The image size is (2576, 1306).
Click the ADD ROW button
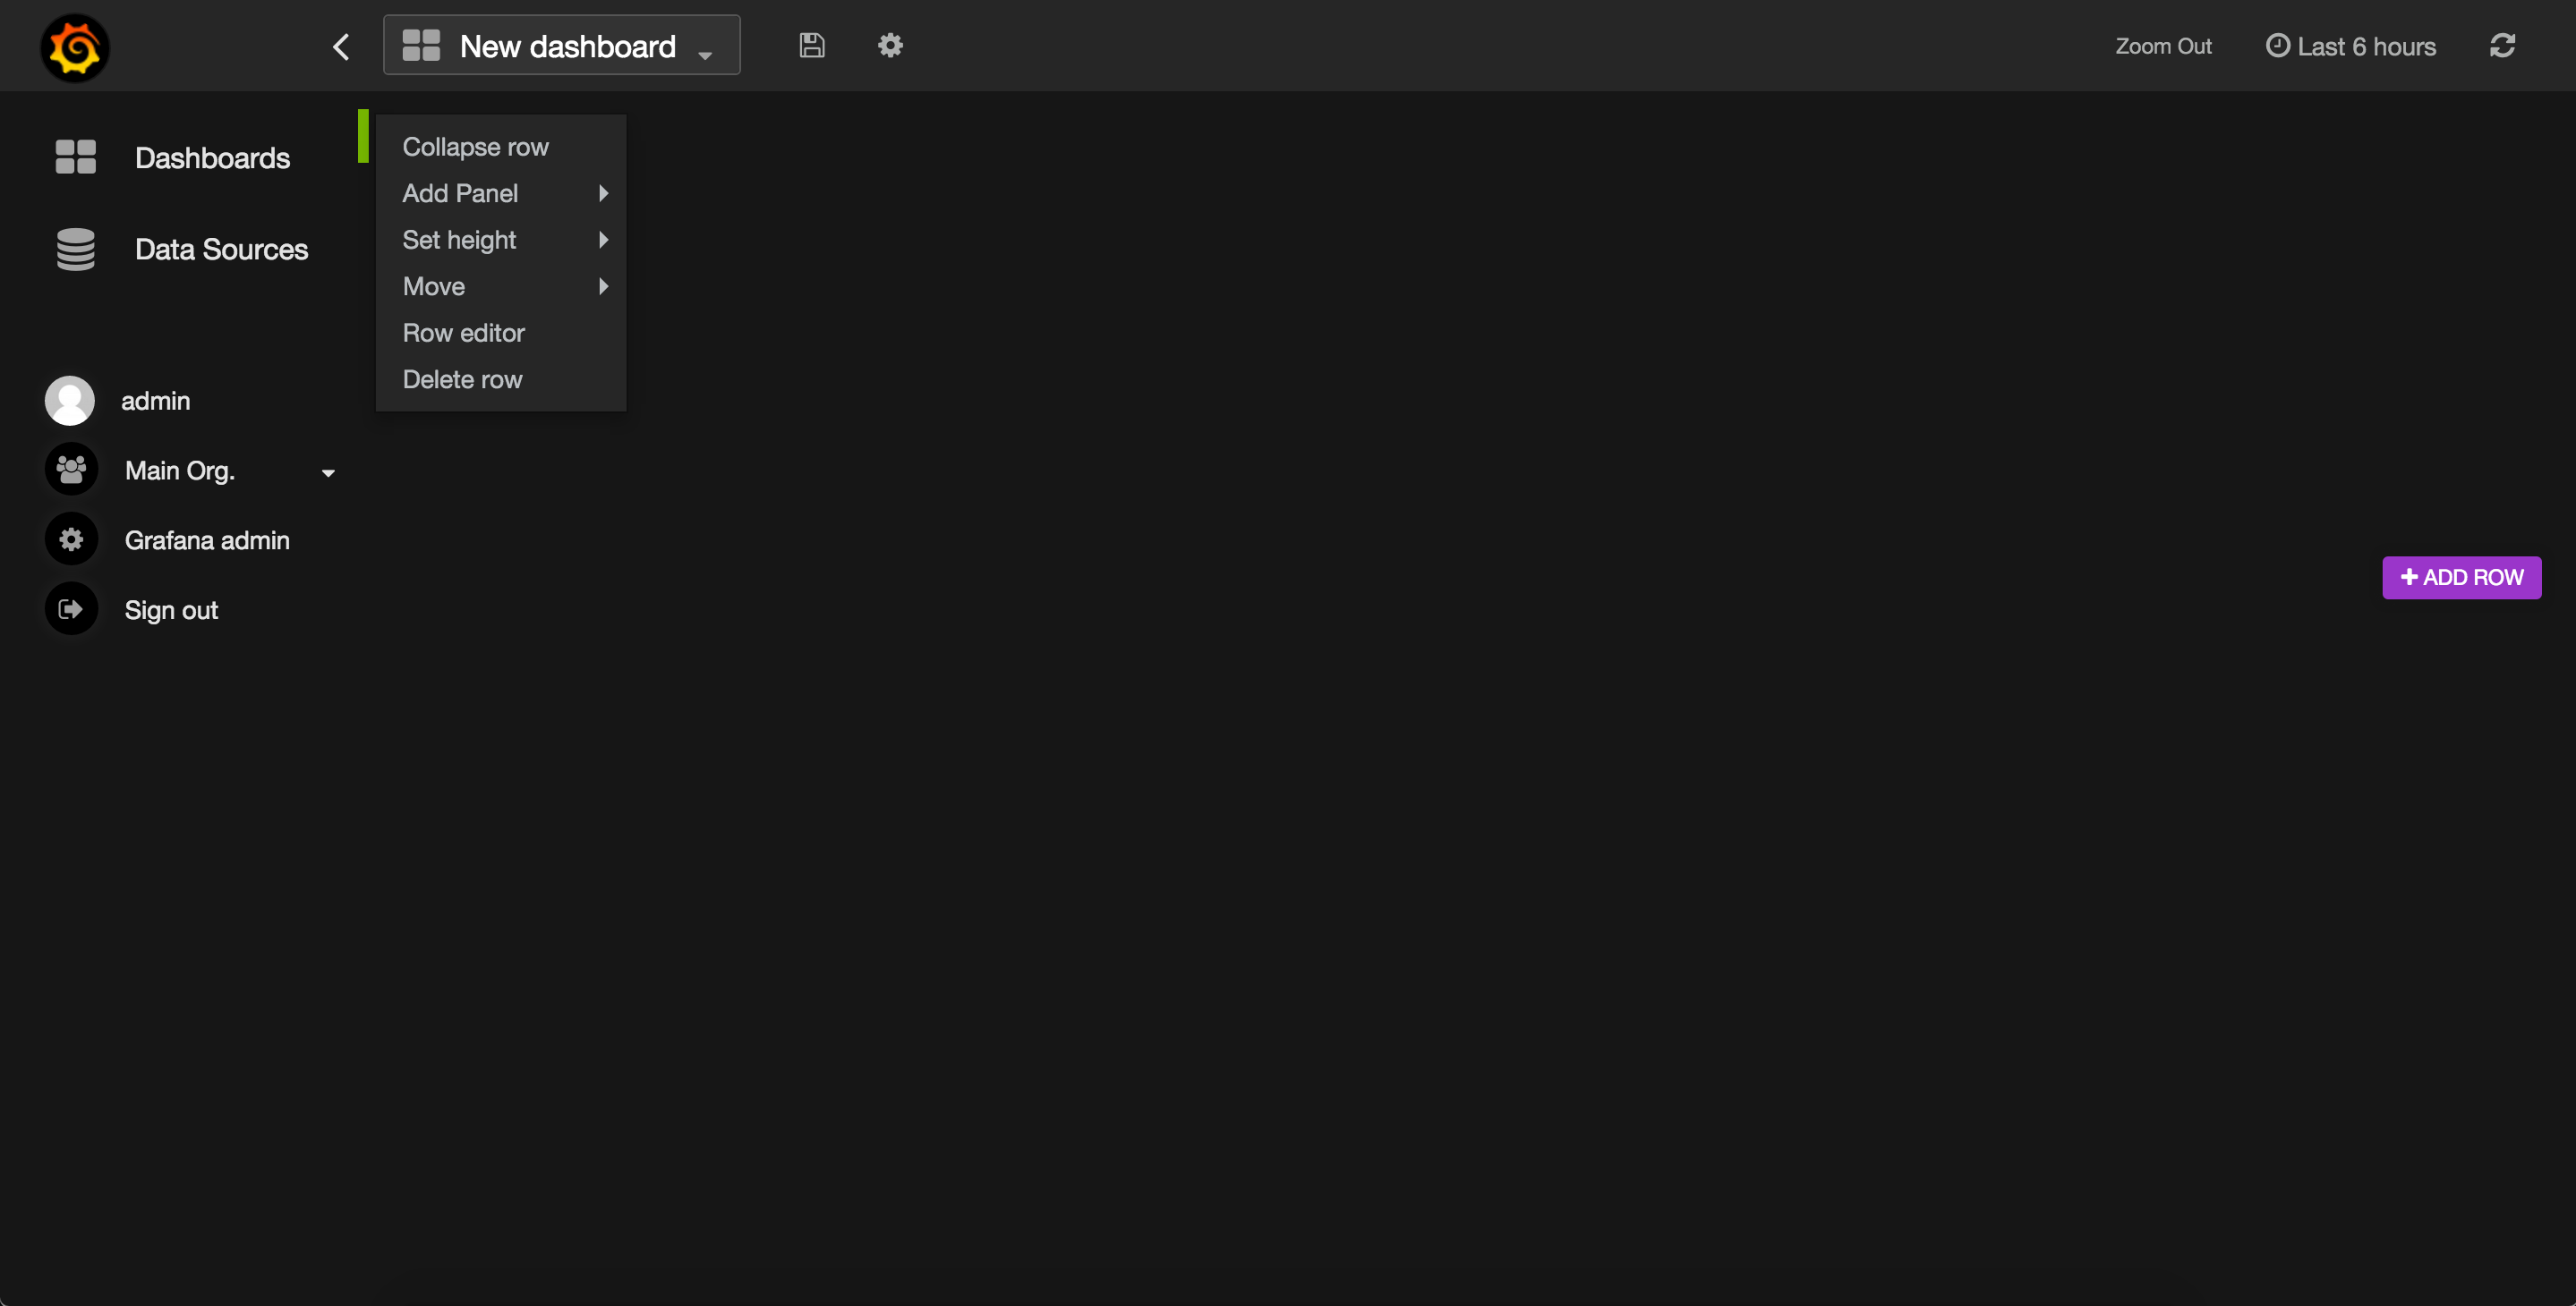(2462, 576)
